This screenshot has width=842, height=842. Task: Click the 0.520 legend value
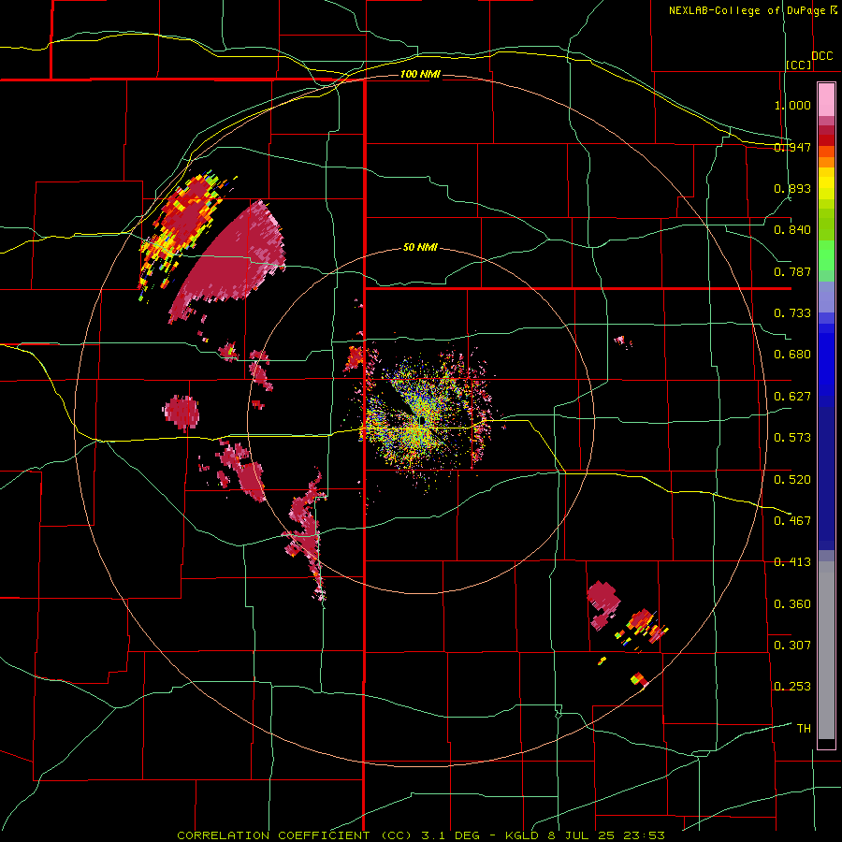click(x=792, y=480)
